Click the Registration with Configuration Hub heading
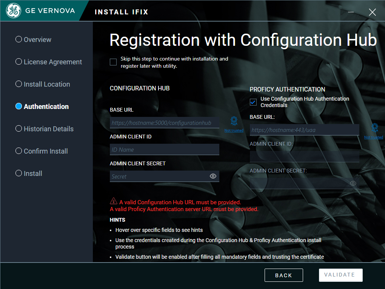The width and height of the screenshot is (385, 289). pos(243,40)
